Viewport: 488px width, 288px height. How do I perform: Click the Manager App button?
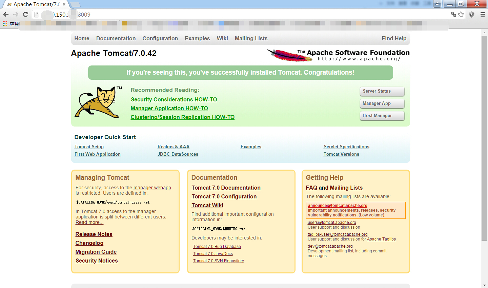[x=382, y=103]
